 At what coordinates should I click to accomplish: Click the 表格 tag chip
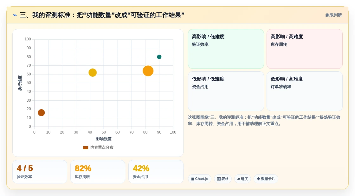click(223, 179)
